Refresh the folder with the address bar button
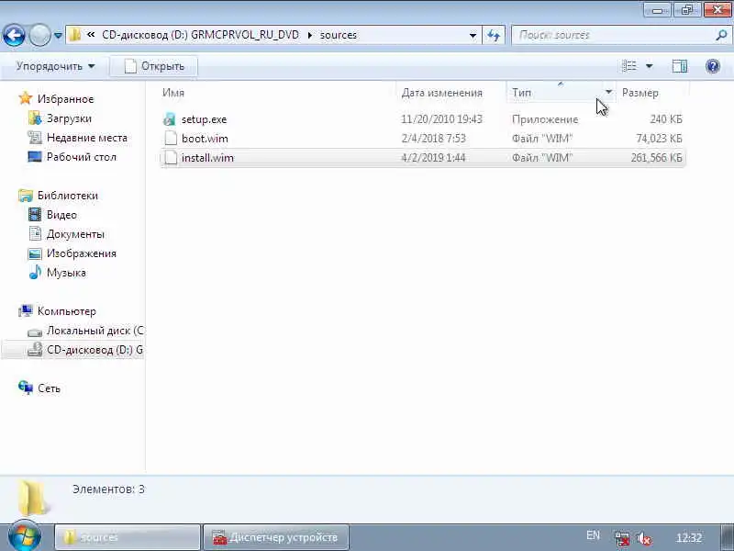Viewport: 734px width, 551px height. [494, 36]
